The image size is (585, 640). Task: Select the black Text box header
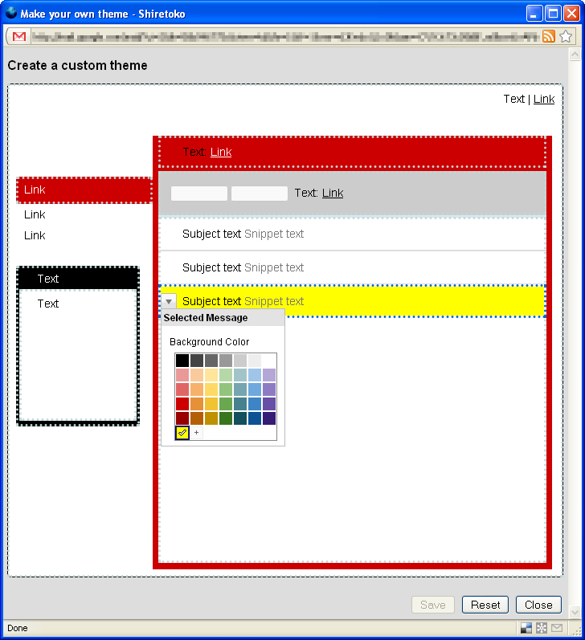pos(78,279)
